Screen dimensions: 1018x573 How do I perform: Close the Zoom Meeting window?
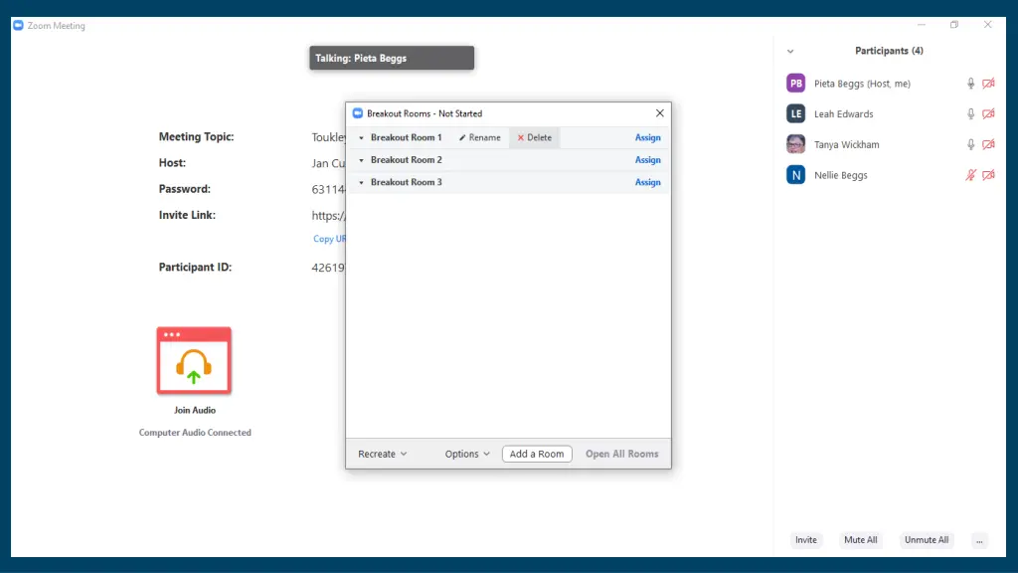click(x=987, y=25)
